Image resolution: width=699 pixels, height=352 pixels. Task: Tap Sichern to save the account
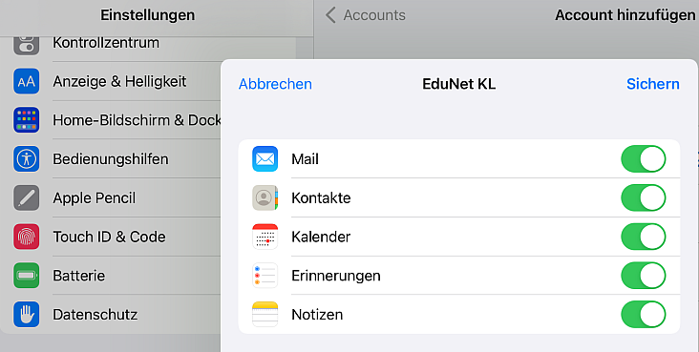652,84
